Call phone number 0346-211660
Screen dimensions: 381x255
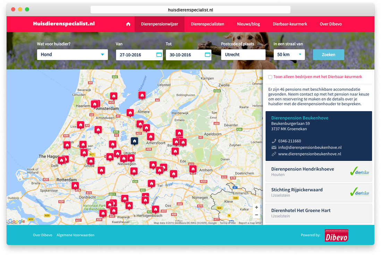click(x=290, y=141)
